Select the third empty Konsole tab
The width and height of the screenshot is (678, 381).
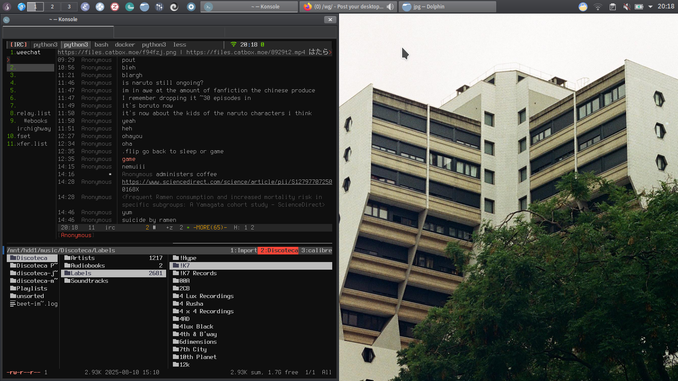point(281,32)
